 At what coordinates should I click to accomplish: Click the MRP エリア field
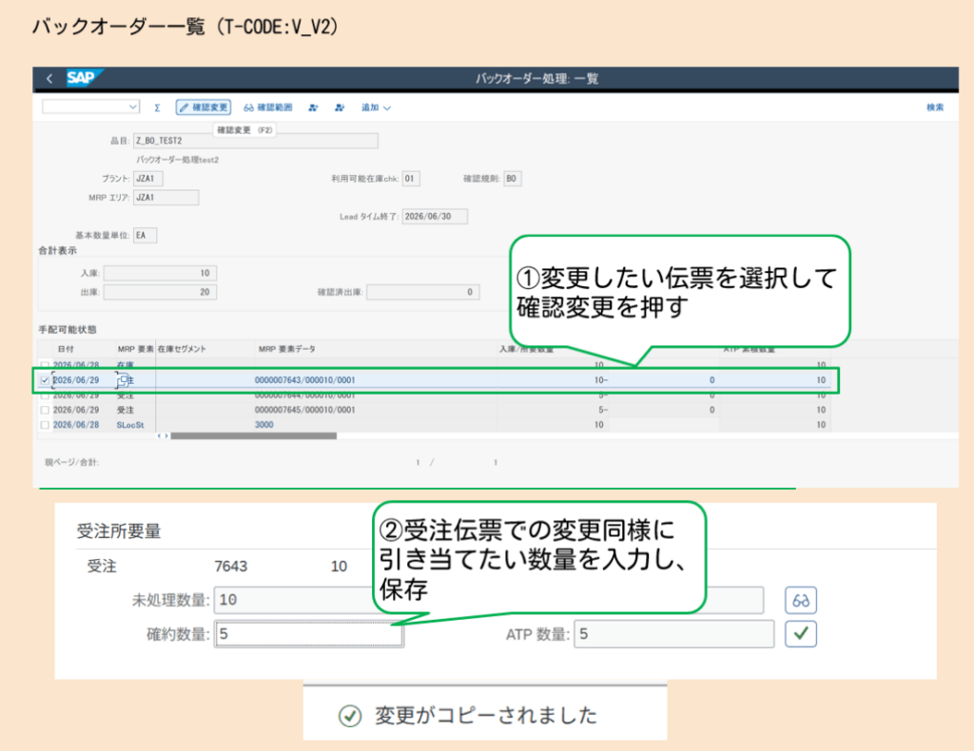[x=166, y=198]
